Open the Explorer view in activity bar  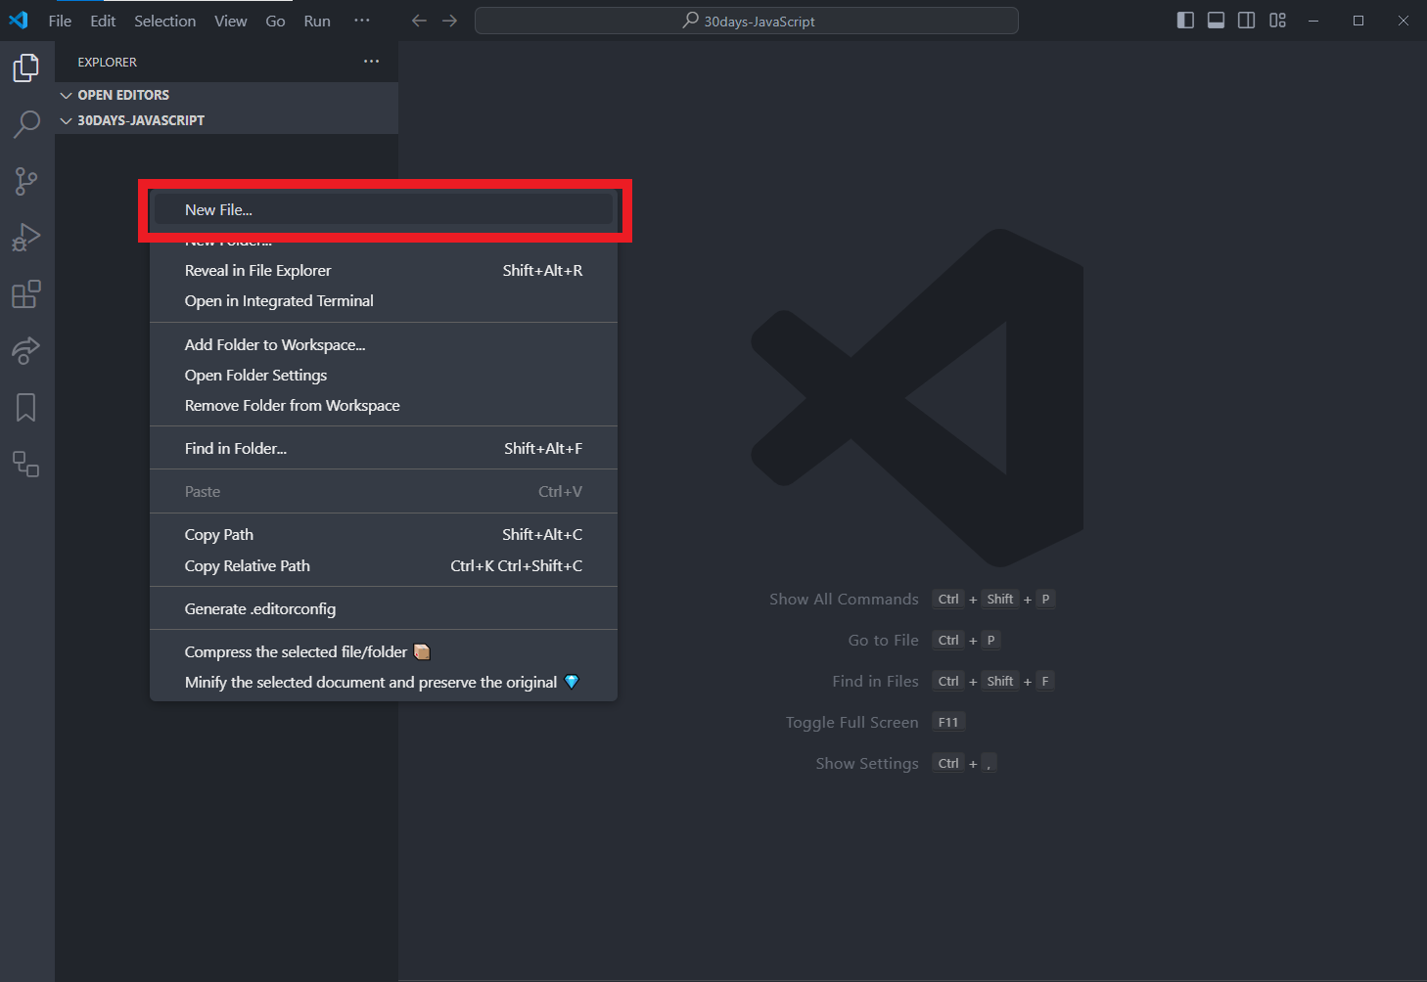click(26, 67)
